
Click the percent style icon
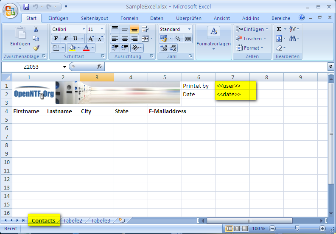coord(178,39)
